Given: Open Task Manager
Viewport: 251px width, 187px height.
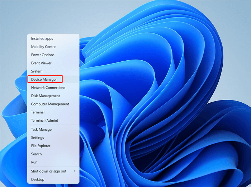Looking at the screenshot, I should pos(42,130).
